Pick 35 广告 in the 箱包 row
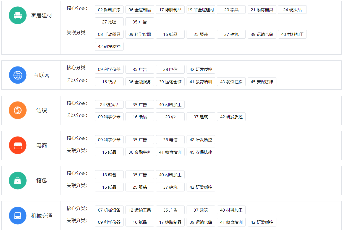 (x=140, y=175)
